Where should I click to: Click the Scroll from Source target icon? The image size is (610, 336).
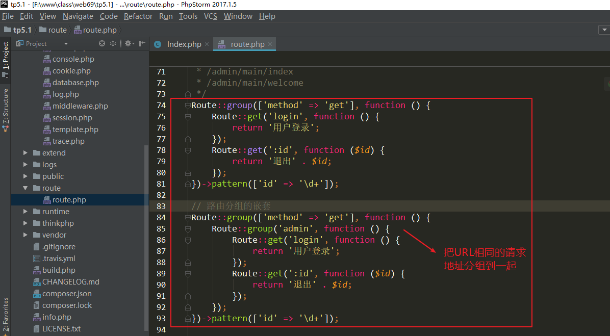(x=102, y=43)
